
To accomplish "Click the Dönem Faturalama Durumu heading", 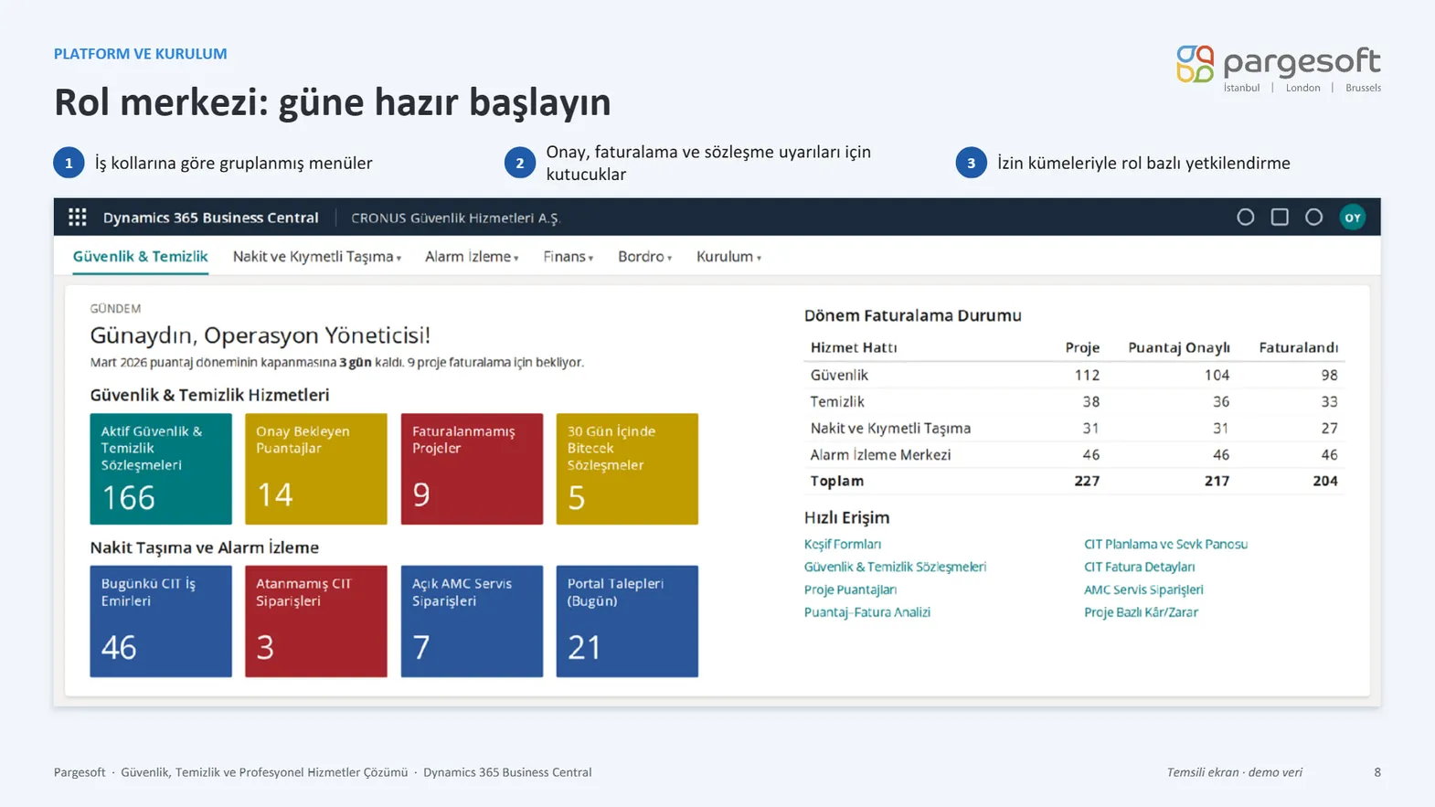I will click(x=913, y=315).
